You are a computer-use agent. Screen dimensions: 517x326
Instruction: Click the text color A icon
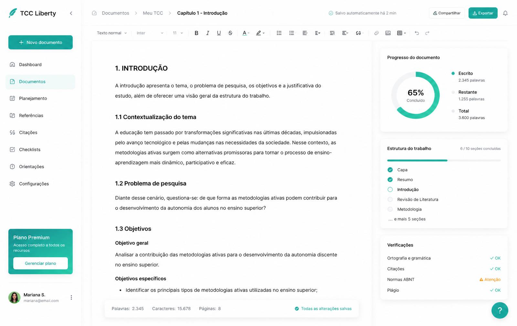point(245,33)
